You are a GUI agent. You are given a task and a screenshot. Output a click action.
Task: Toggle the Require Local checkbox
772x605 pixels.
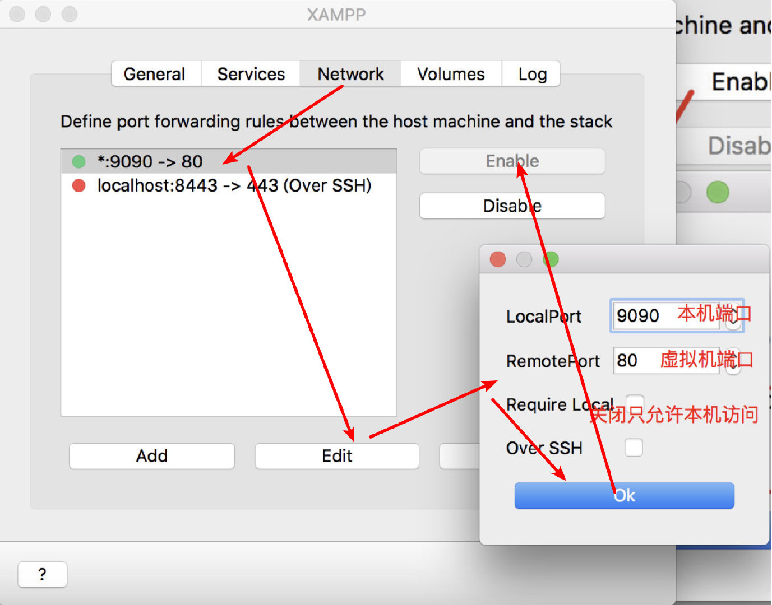click(x=634, y=403)
